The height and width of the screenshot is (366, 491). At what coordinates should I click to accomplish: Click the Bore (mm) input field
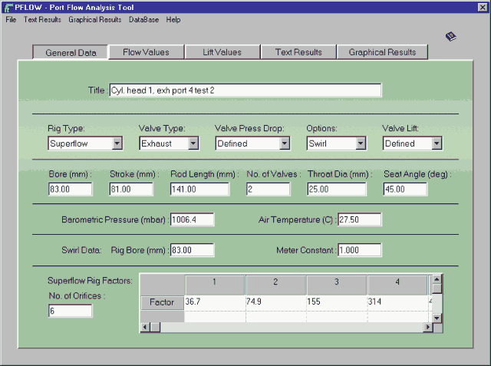(x=70, y=189)
